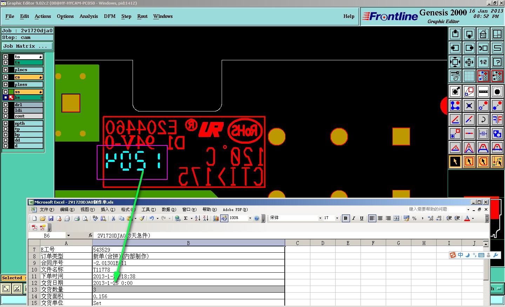
Task: Toggle visibility box of layer 'cs'
Action: [x=6, y=77]
